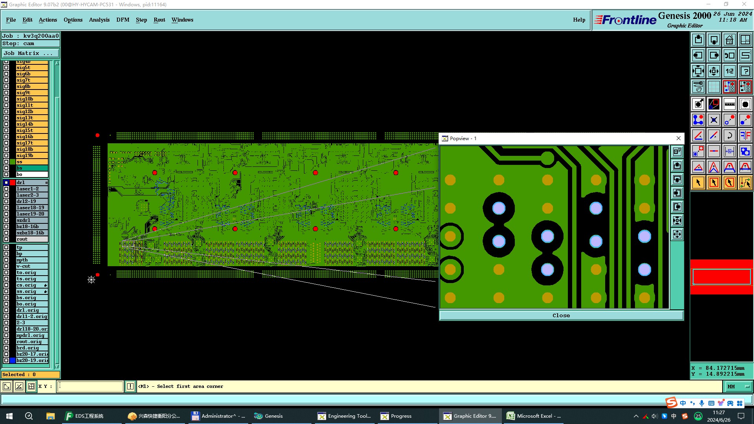The width and height of the screenshot is (754, 424).
Task: Toggle checkbox for layer v-cut
Action: click(x=6, y=266)
